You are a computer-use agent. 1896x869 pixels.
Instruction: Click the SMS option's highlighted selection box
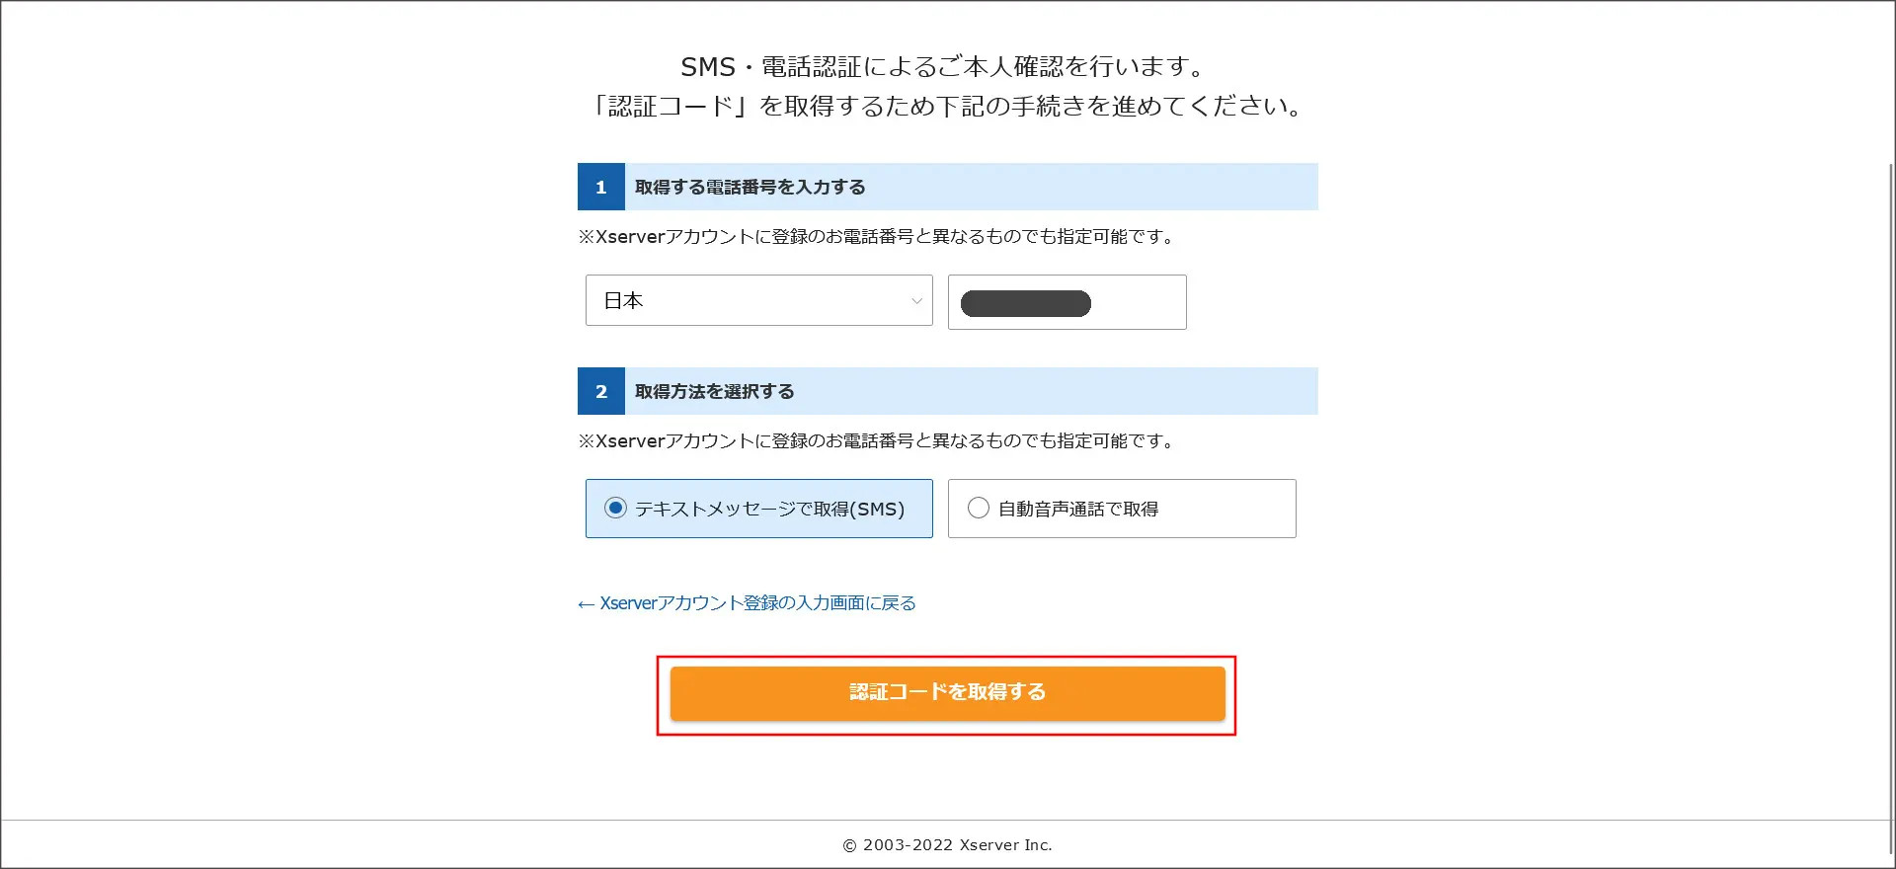coord(758,509)
